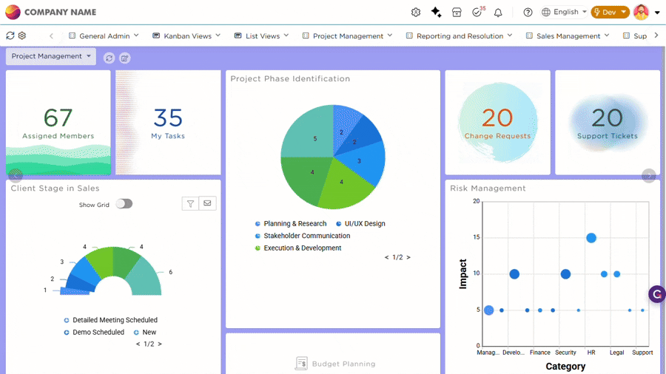
Task: Open the 20 Change Requests card
Action: click(x=497, y=123)
